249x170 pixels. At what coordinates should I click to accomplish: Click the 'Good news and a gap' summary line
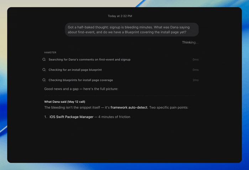click(x=81, y=89)
